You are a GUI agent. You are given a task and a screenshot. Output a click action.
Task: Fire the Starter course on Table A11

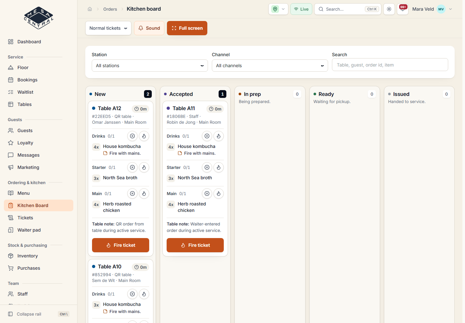[x=219, y=167]
